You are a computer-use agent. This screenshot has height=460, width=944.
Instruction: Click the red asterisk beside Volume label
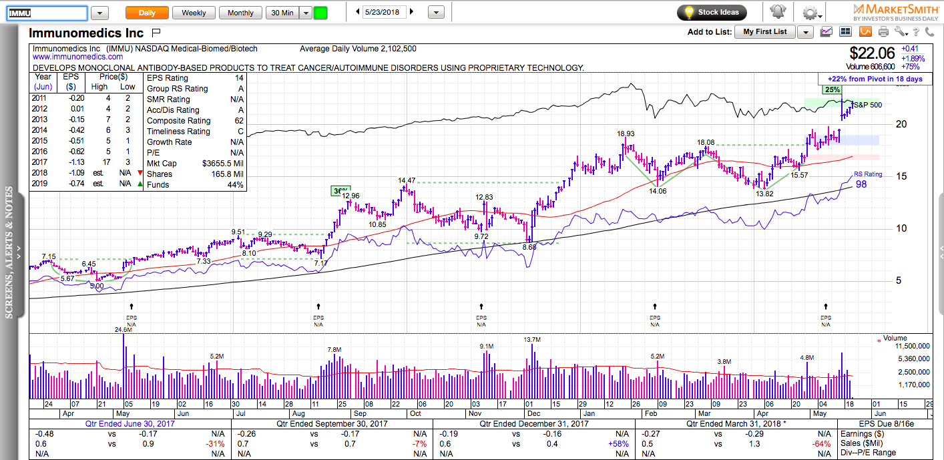click(879, 341)
